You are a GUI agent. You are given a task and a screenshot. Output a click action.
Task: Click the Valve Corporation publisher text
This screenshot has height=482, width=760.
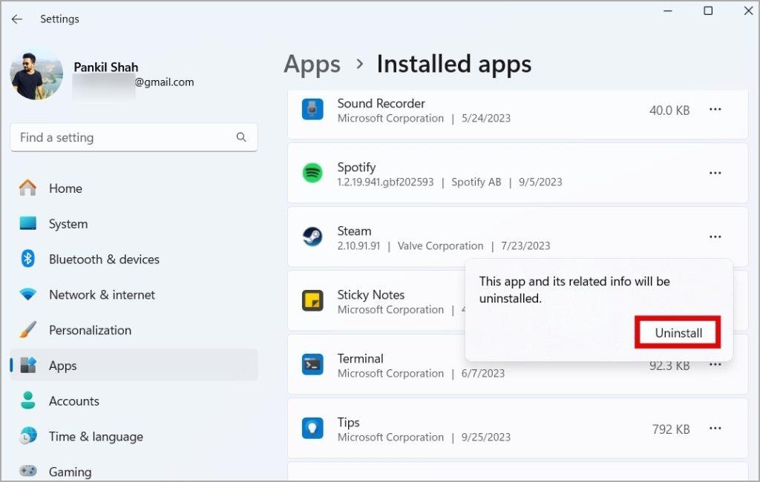point(440,246)
